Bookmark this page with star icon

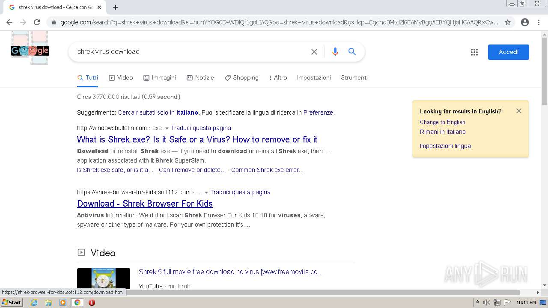(508, 22)
